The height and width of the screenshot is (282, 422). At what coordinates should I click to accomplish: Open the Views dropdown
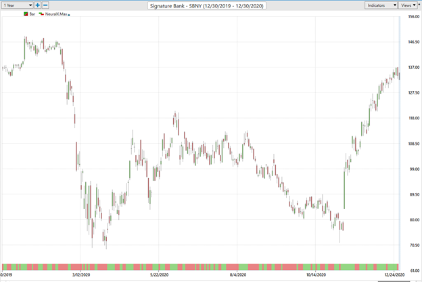click(x=408, y=5)
